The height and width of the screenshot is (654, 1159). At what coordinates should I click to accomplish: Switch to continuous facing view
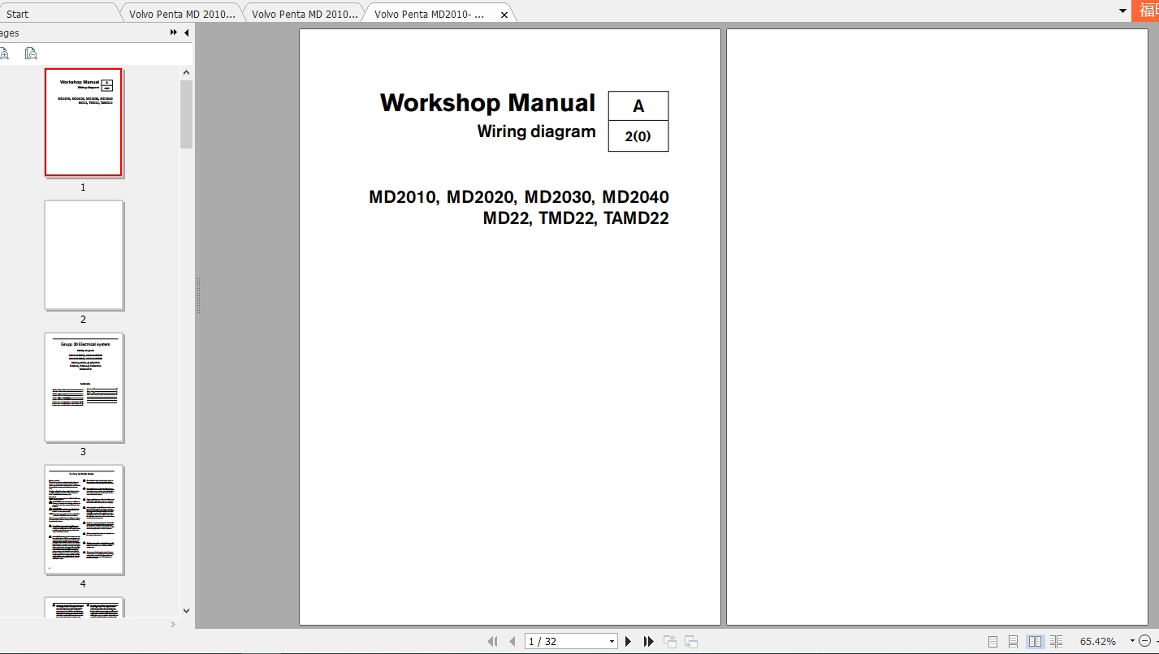click(x=1056, y=641)
